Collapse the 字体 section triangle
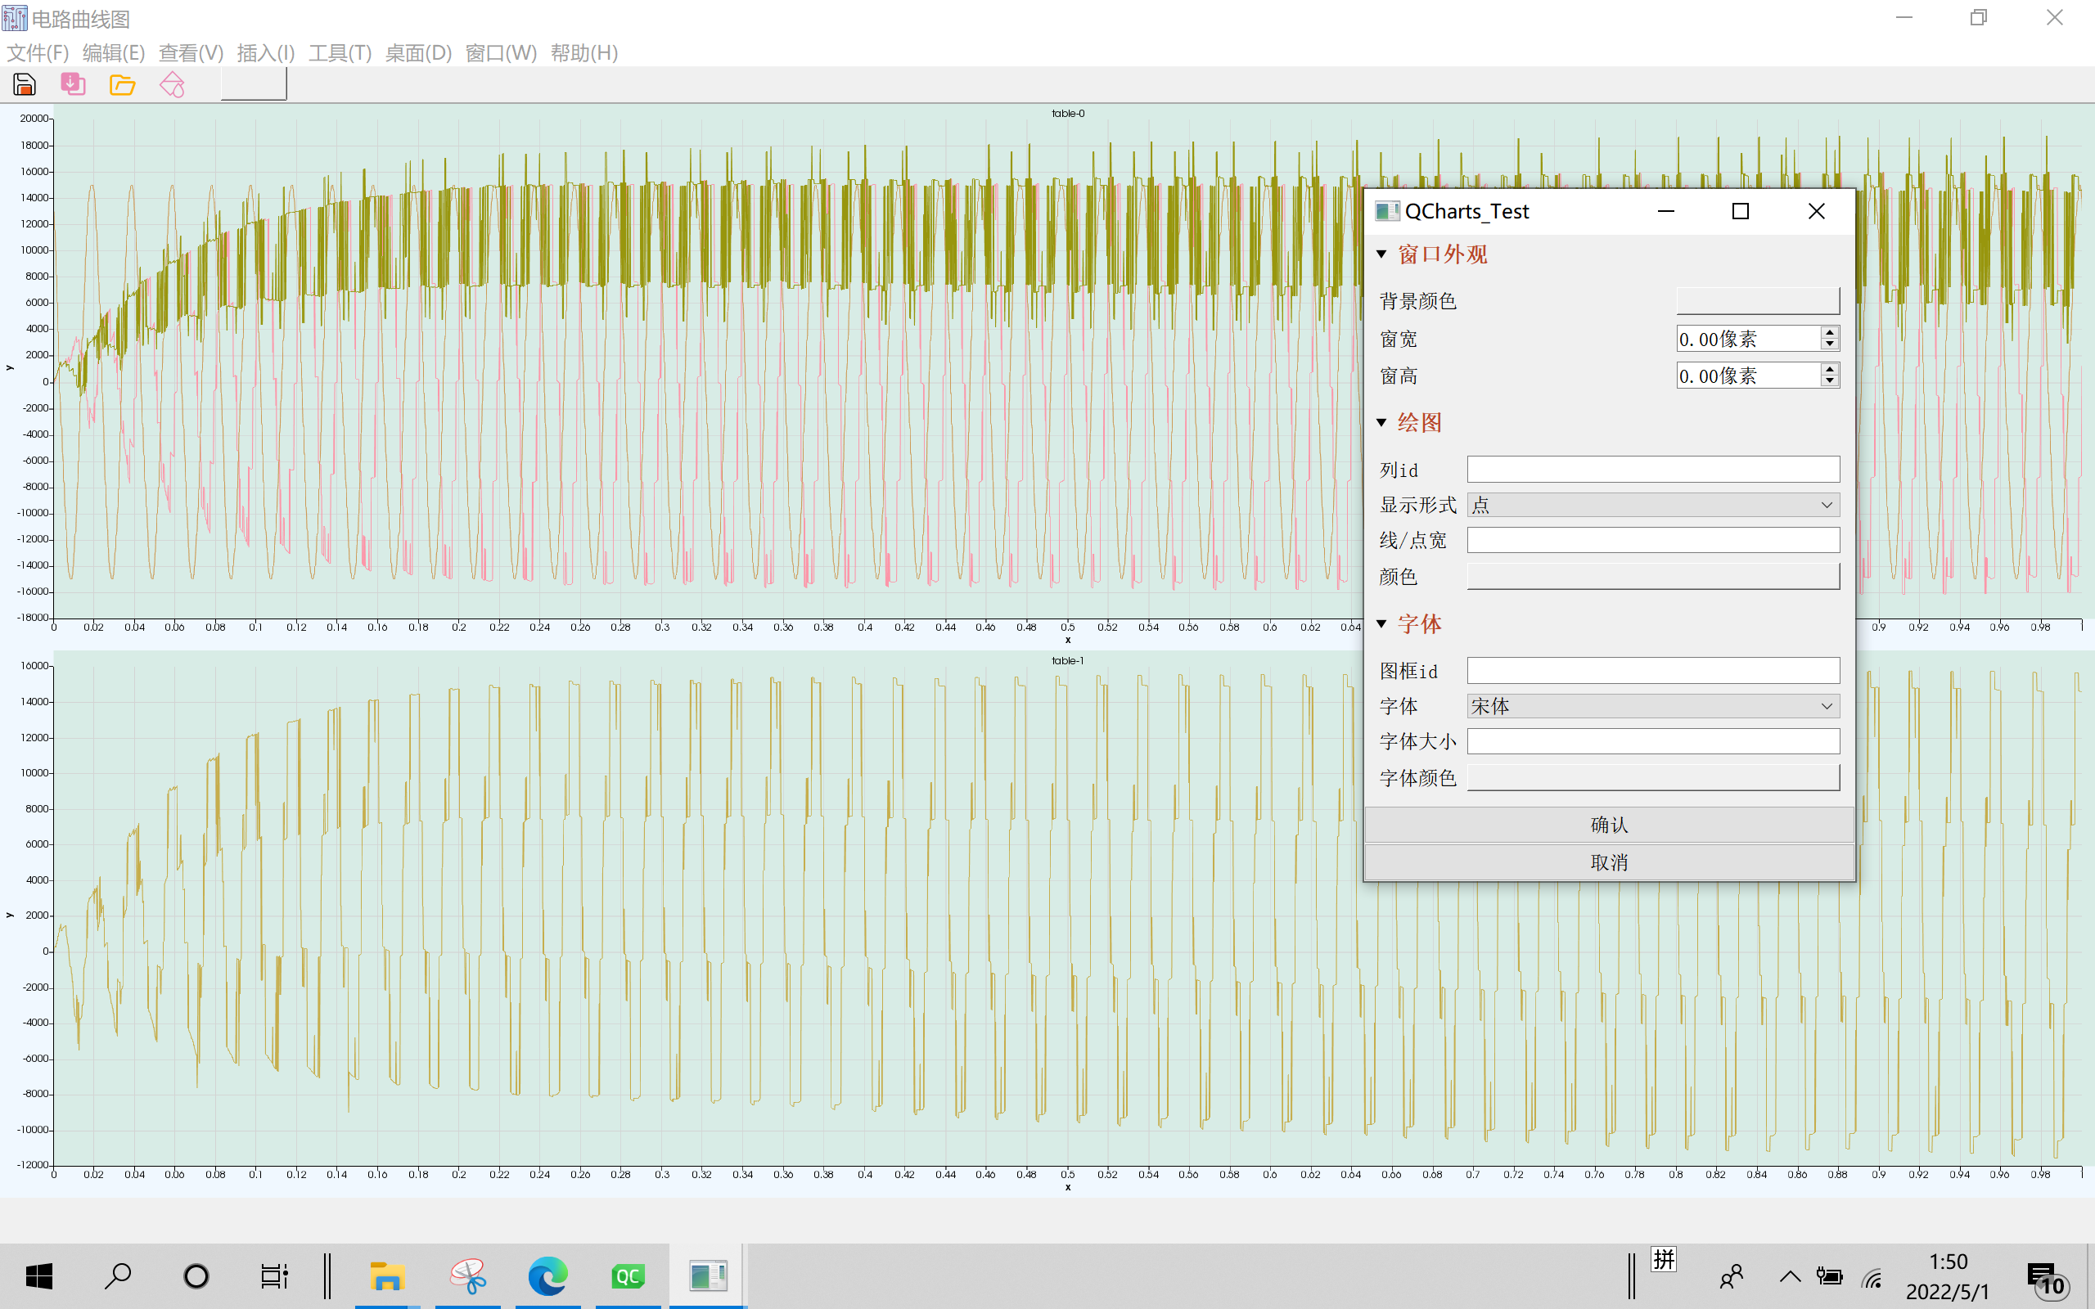The height and width of the screenshot is (1309, 2095). [1381, 623]
